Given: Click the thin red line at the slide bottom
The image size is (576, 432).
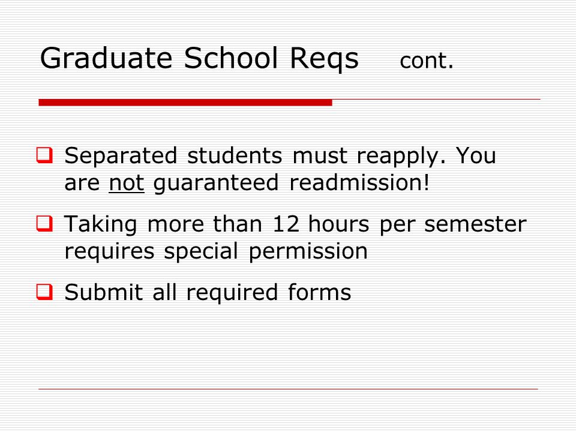Looking at the screenshot, I should (x=289, y=389).
